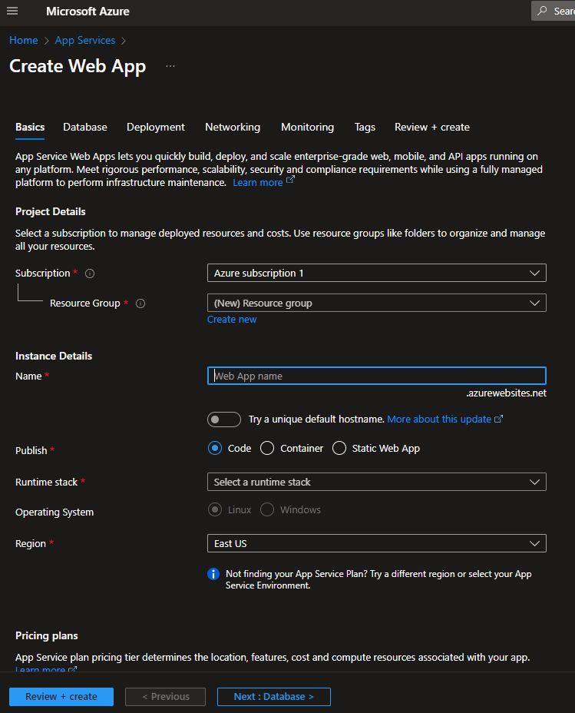
Task: Click the search magnifier icon
Action: 544,12
